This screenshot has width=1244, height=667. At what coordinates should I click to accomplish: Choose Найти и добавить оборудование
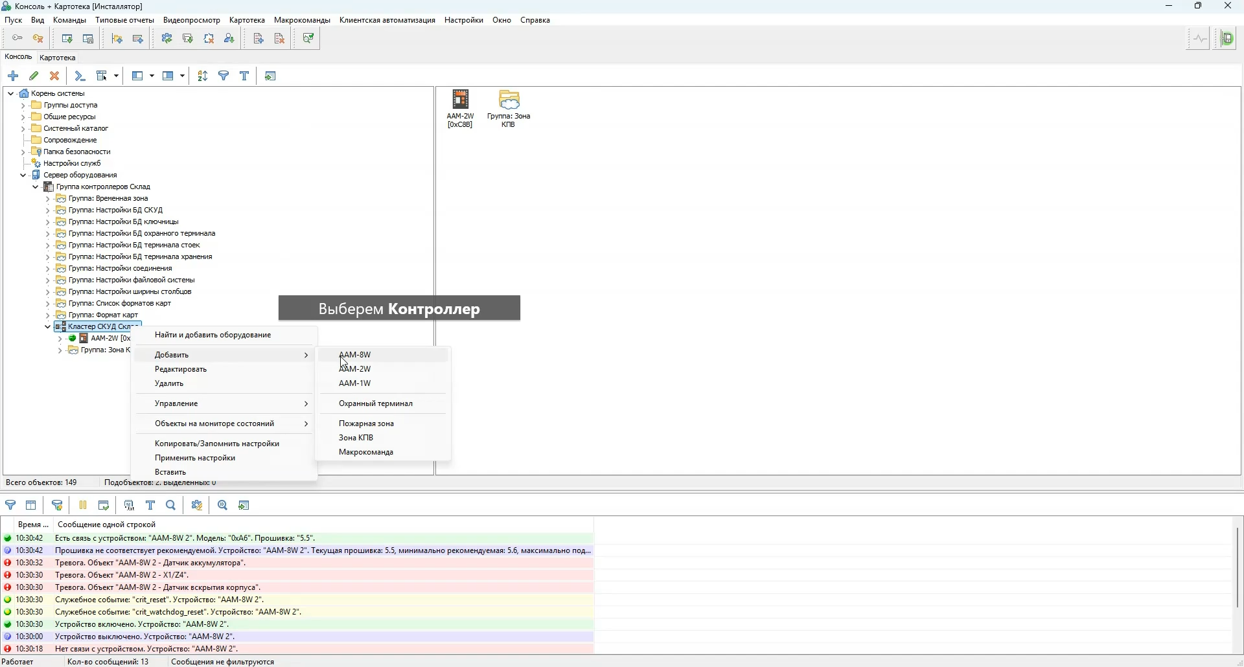tap(213, 336)
